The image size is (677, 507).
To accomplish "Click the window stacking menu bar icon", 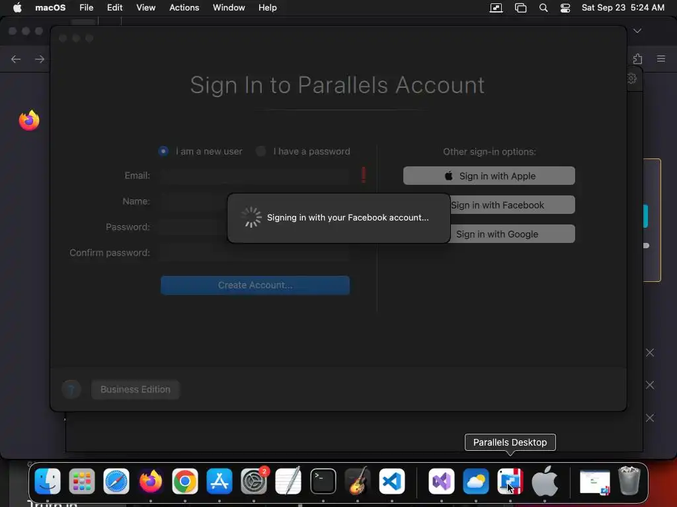I will [x=521, y=8].
